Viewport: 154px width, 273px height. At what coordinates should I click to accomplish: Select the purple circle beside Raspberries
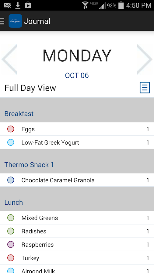pyautogui.click(x=11, y=244)
